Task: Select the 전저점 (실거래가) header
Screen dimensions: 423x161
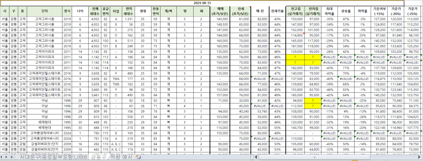Action: click(x=313, y=11)
